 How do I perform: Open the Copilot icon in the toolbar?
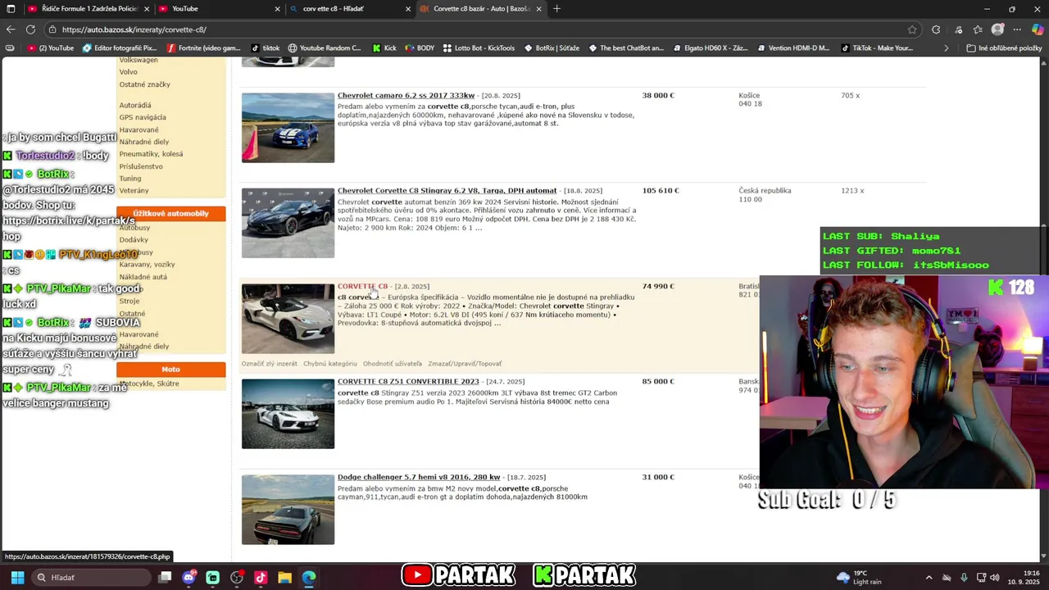(1038, 29)
